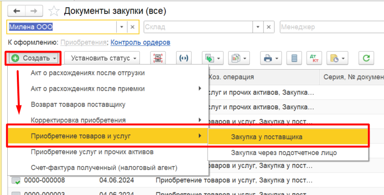Go forward with the right arrow button
The image size is (384, 195).
(x=34, y=11)
